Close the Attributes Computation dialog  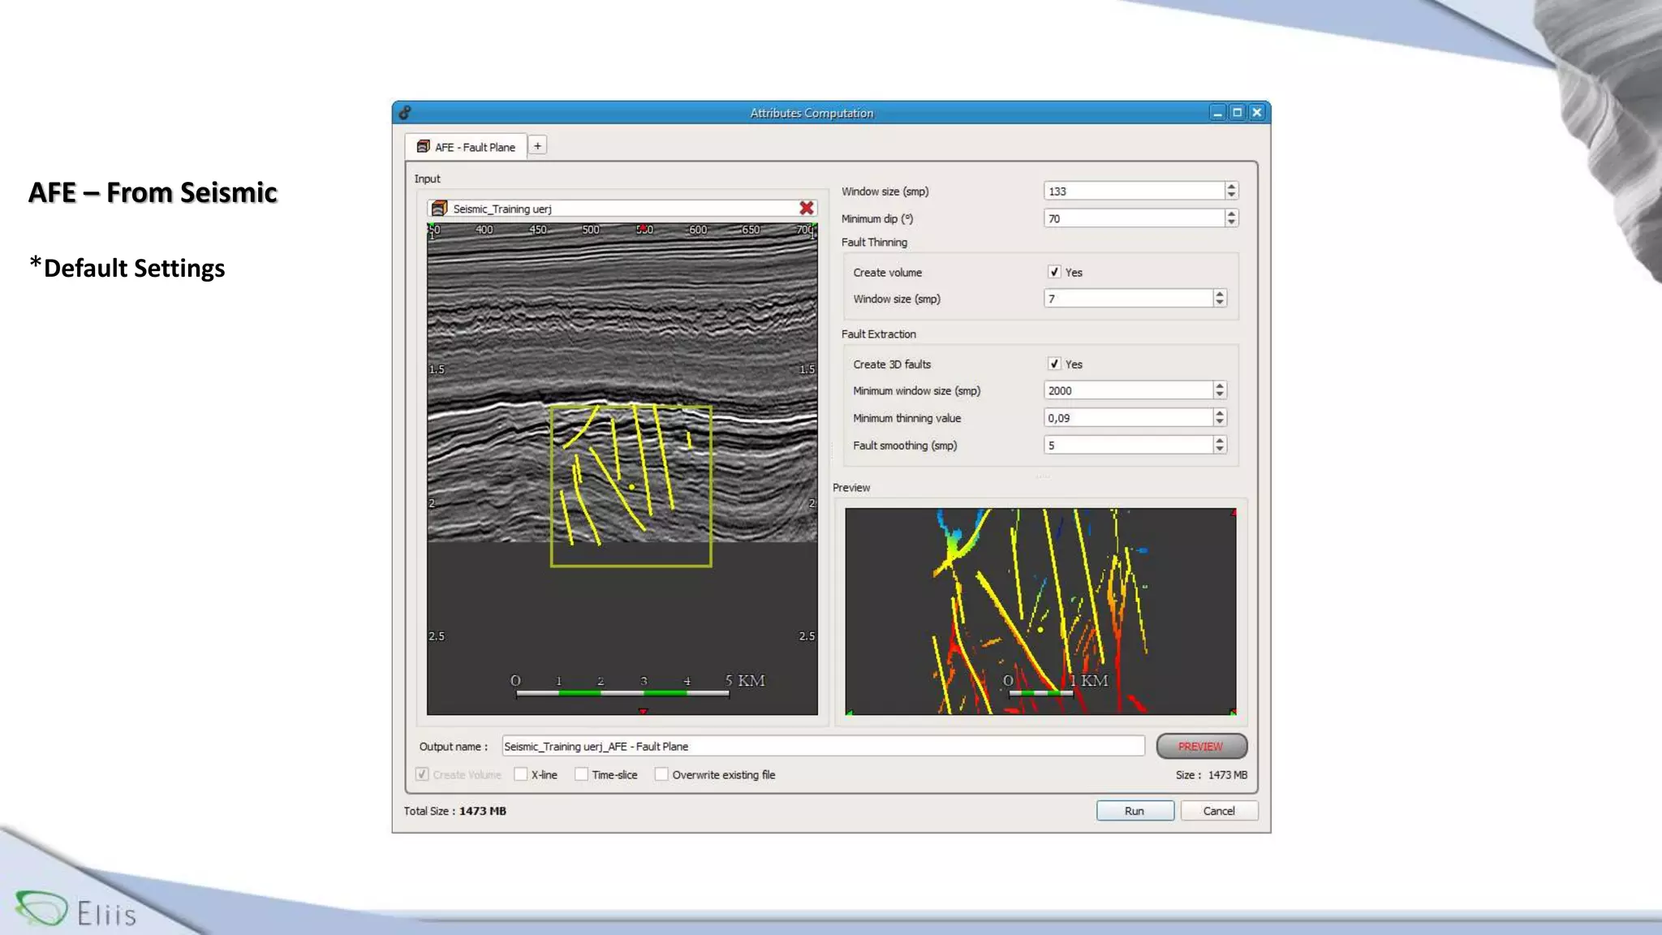(1256, 113)
